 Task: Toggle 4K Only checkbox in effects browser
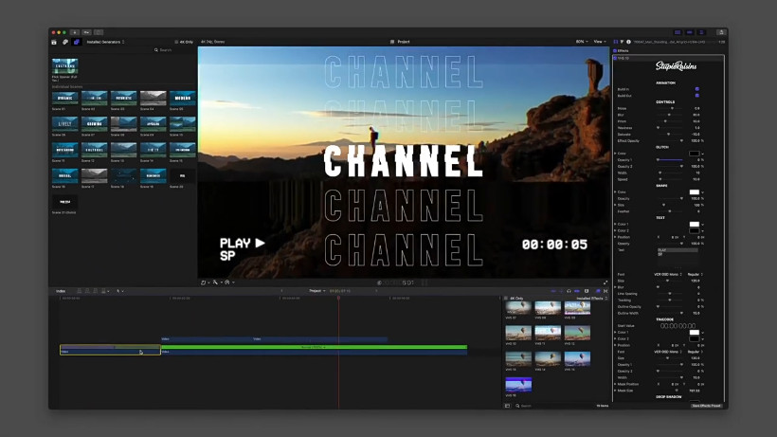tap(506, 299)
